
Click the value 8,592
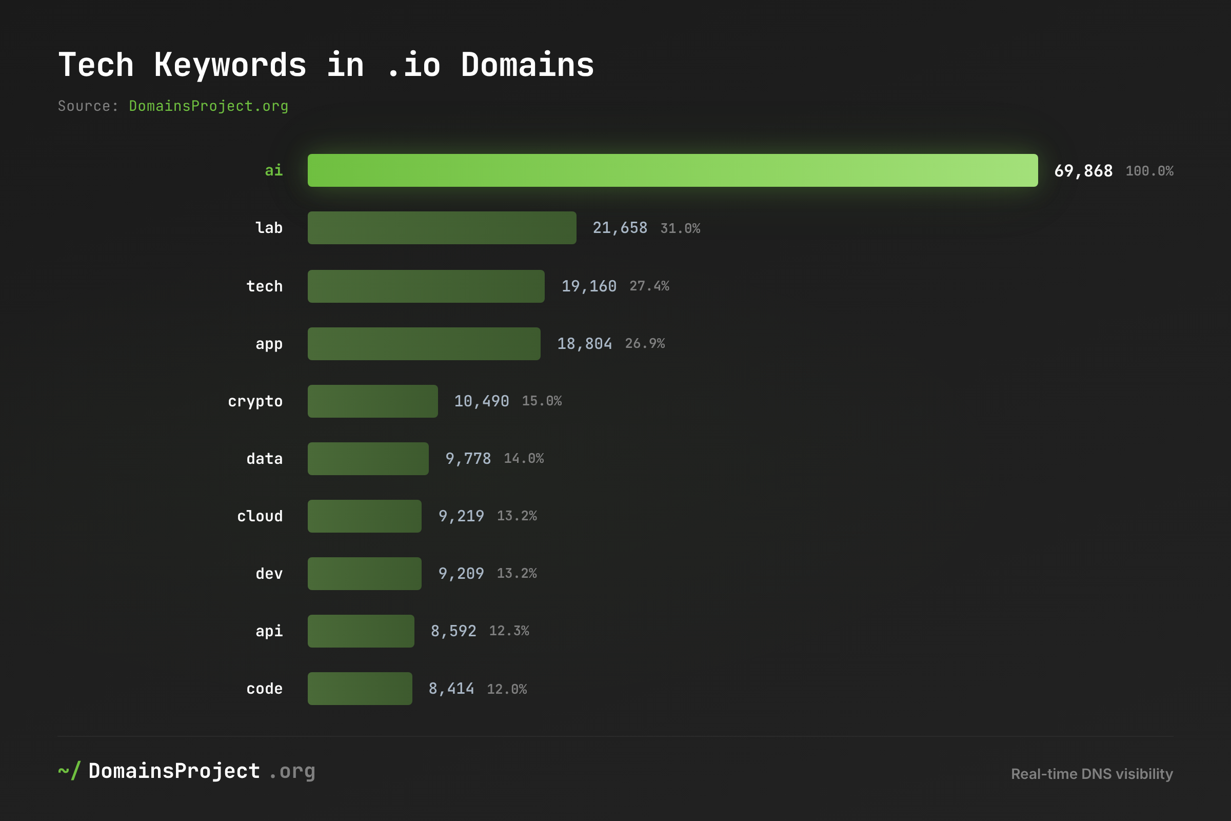[453, 631]
